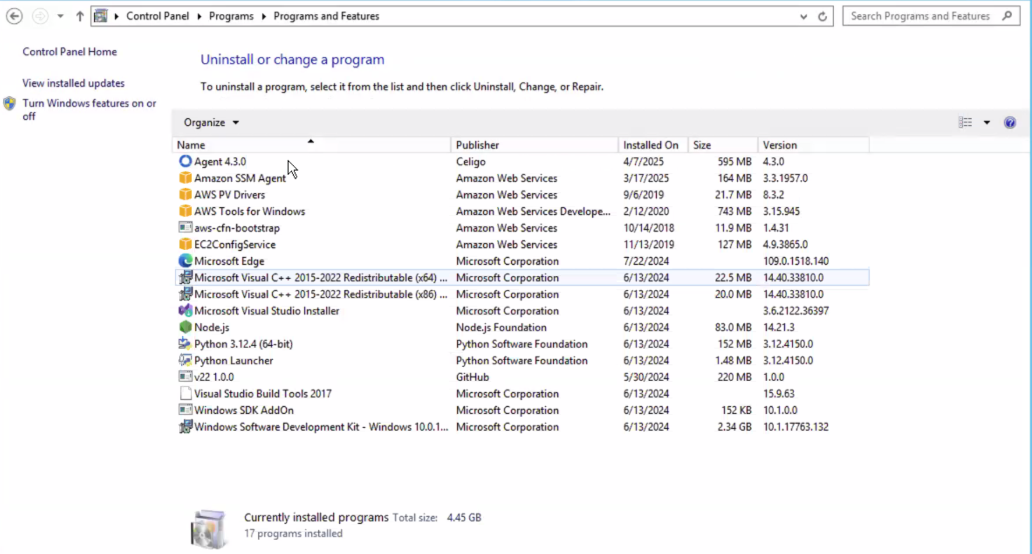Click the aws-cfn-bootstrap icon
This screenshot has width=1032, height=554.
(185, 228)
